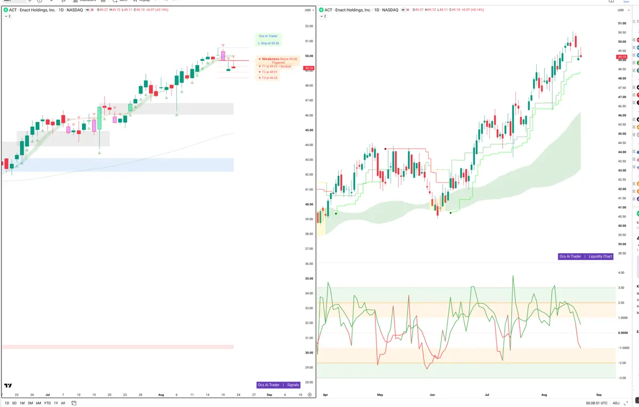Click the Aug label on left chart time axis
This screenshot has height=407, width=639.
click(162, 395)
